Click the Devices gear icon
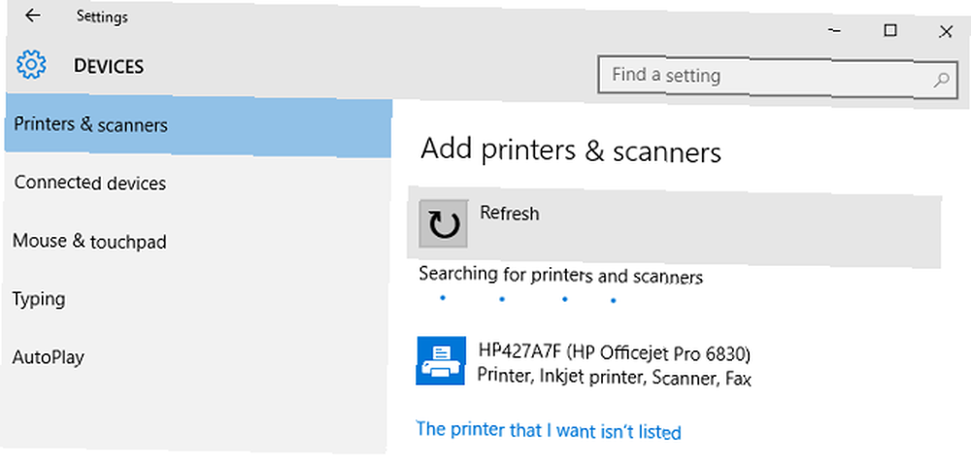 point(31,65)
